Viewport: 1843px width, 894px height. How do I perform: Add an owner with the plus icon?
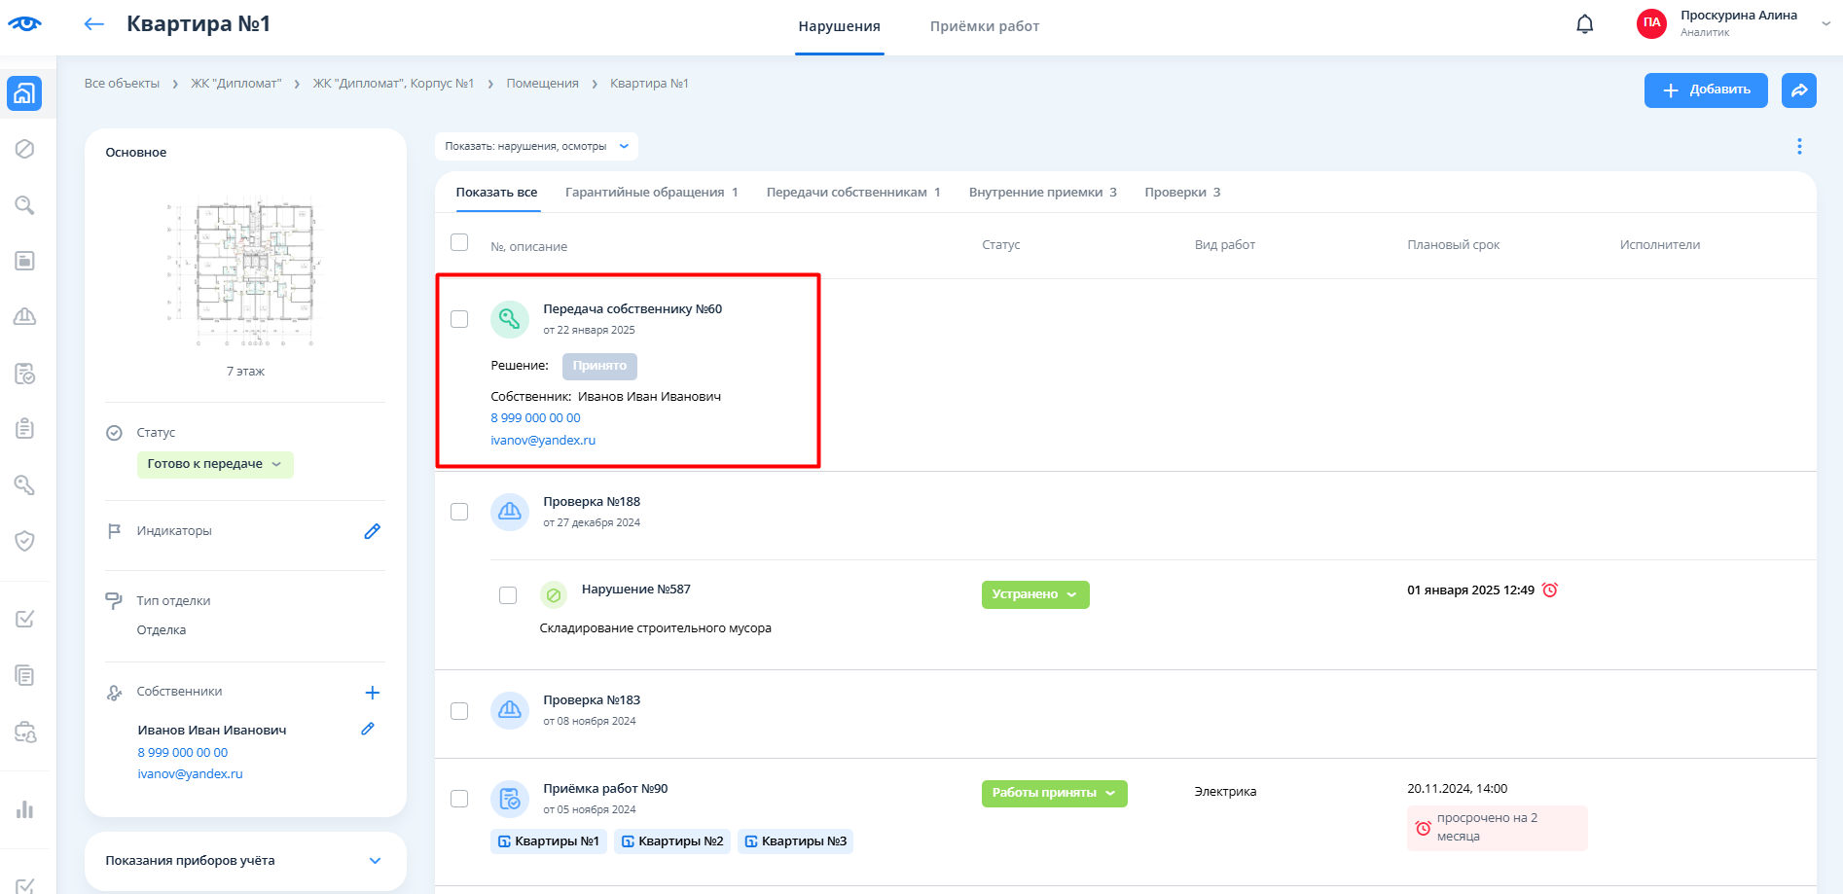click(x=372, y=693)
